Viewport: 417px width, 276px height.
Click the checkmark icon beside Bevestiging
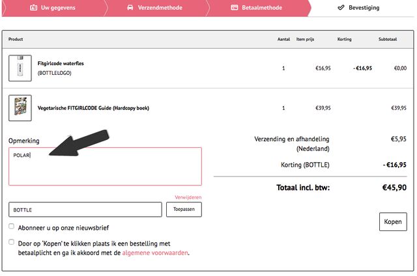click(341, 8)
